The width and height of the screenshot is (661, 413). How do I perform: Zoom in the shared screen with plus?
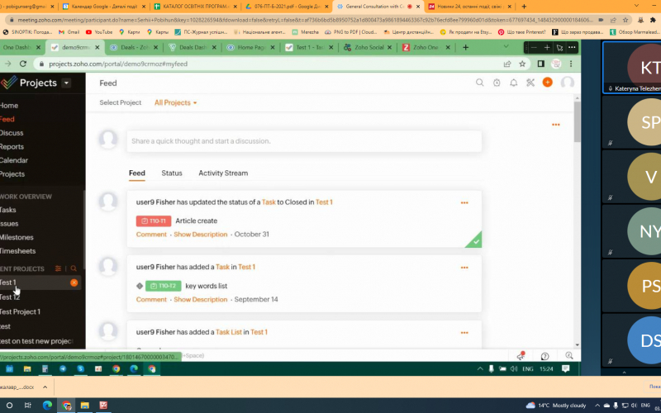(x=547, y=48)
